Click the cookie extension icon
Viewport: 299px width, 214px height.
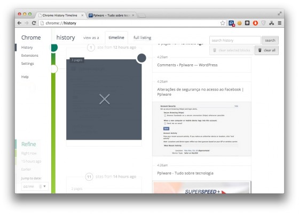(x=240, y=23)
